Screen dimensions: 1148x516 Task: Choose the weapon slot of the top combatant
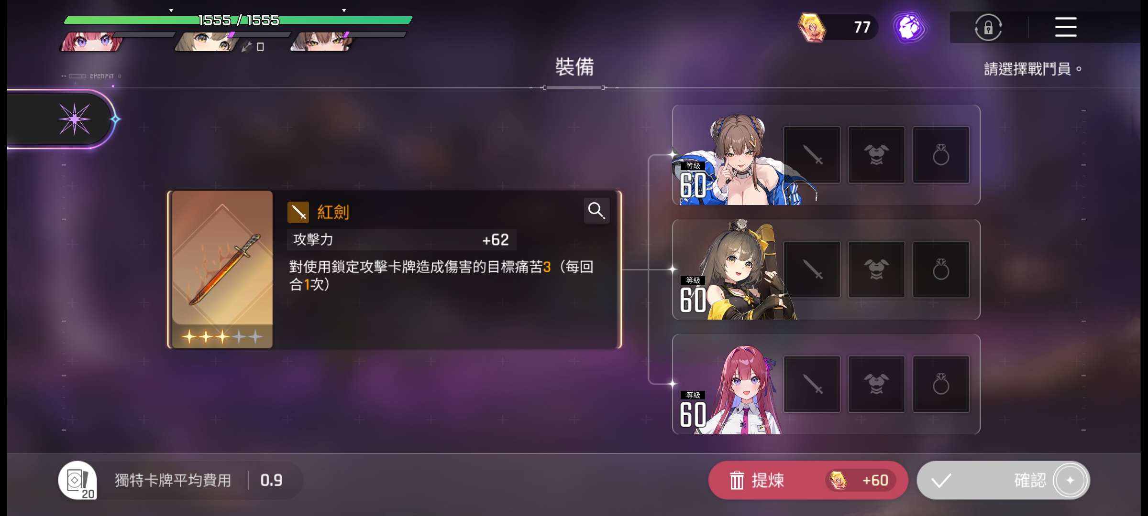(x=812, y=155)
